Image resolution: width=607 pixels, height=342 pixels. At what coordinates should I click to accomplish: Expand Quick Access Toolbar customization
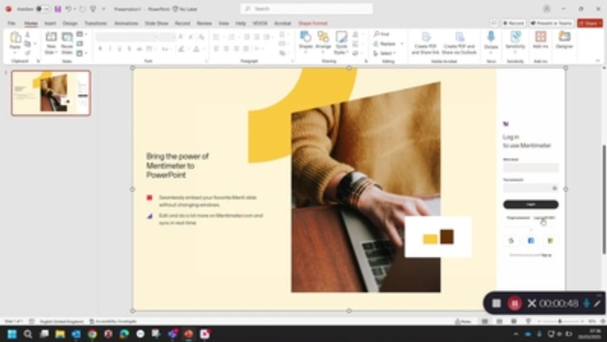tap(103, 9)
